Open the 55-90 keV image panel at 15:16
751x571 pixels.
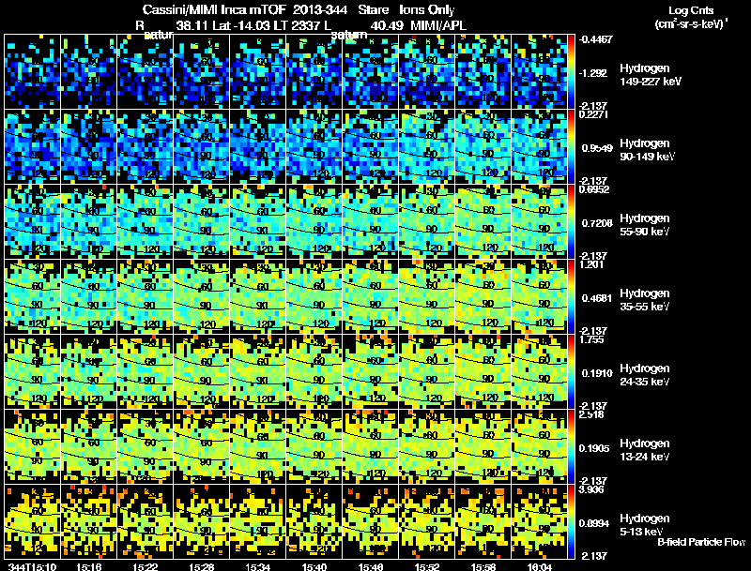click(x=89, y=222)
